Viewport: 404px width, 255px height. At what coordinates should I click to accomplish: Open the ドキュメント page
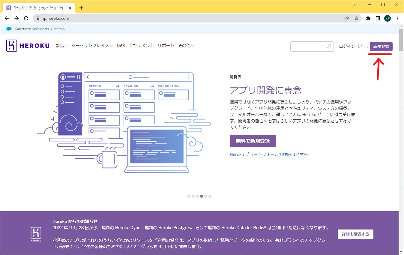[141, 46]
